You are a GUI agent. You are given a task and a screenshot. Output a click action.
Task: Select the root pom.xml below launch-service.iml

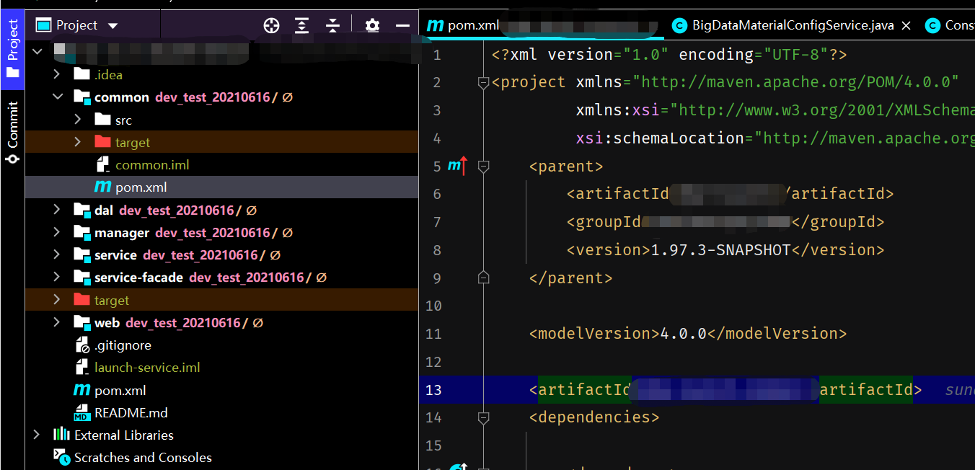[x=120, y=390]
